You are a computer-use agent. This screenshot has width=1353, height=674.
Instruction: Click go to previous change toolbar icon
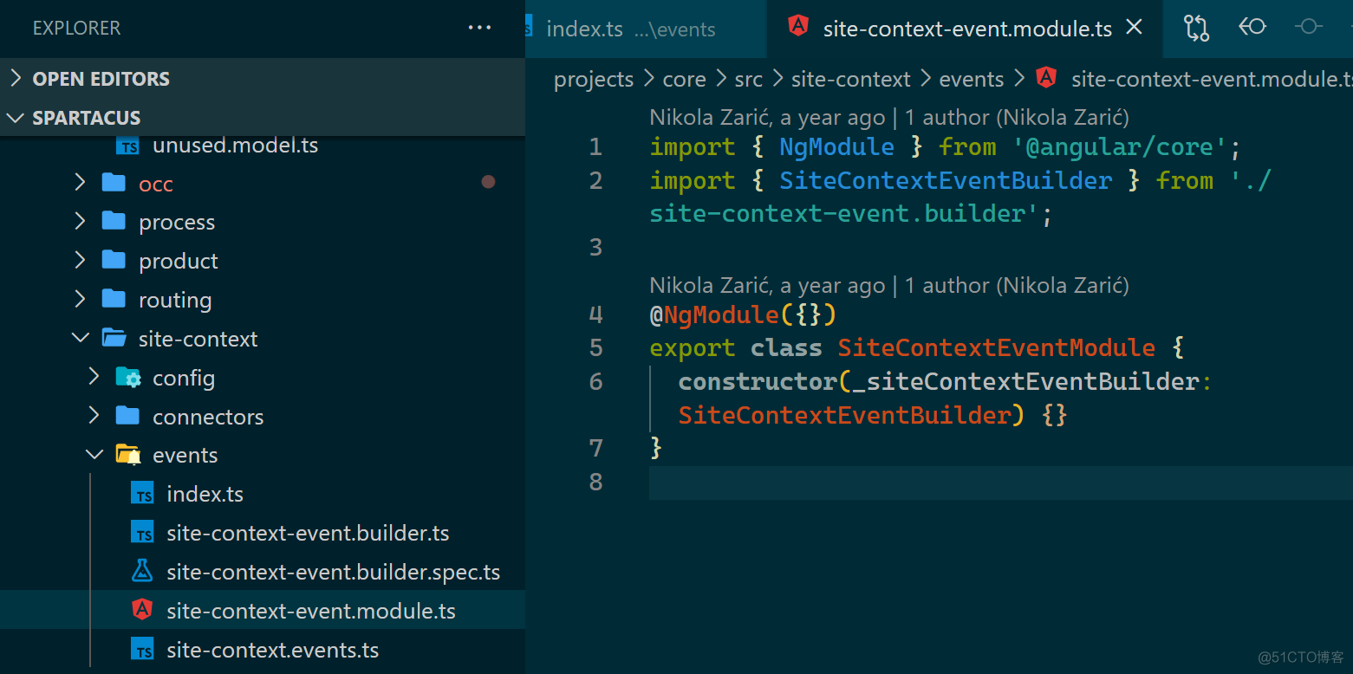(x=1252, y=28)
